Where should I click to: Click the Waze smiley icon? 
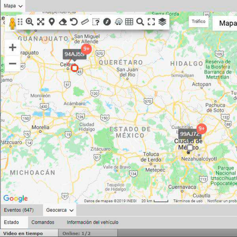[119, 22]
